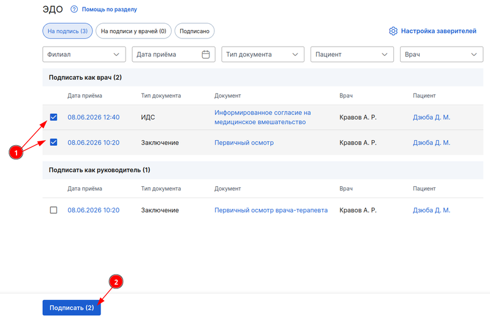The image size is (490, 319).
Task: Expand the Пациент filter dropdown
Action: pos(352,54)
